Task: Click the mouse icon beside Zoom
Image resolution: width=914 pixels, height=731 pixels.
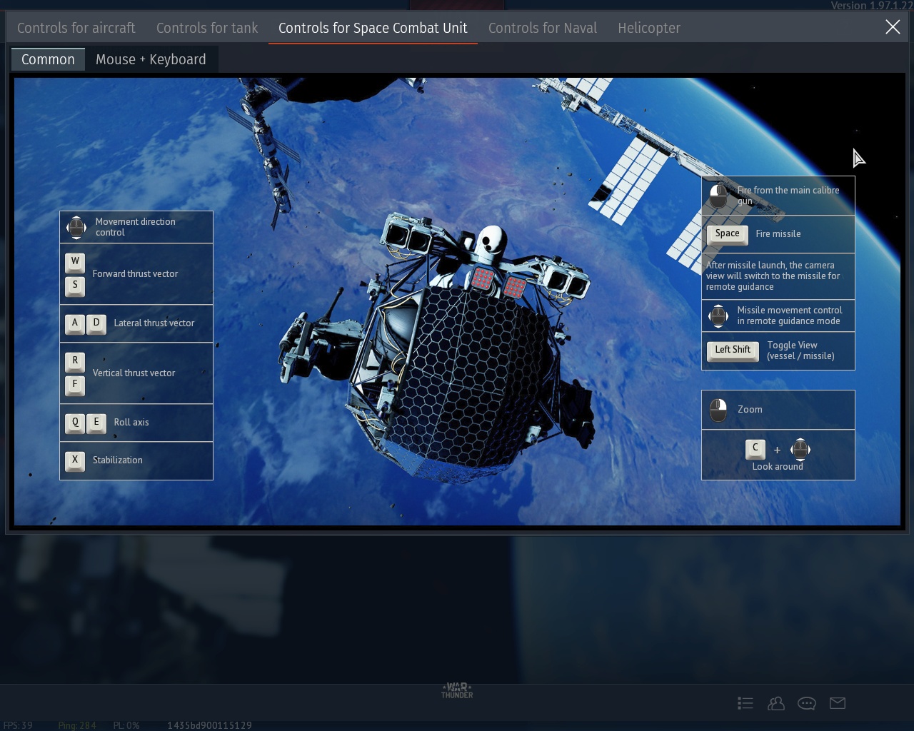Action: (718, 410)
